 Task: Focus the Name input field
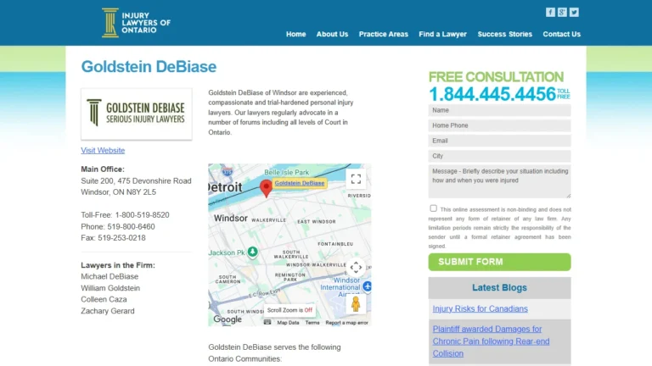pos(499,110)
